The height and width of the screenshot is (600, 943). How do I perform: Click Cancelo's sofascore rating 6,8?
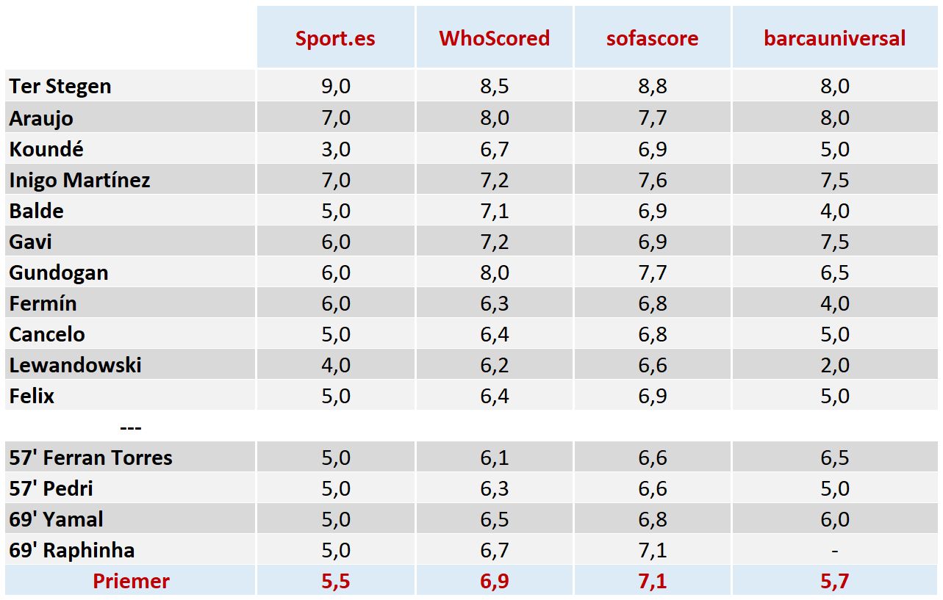(x=652, y=334)
